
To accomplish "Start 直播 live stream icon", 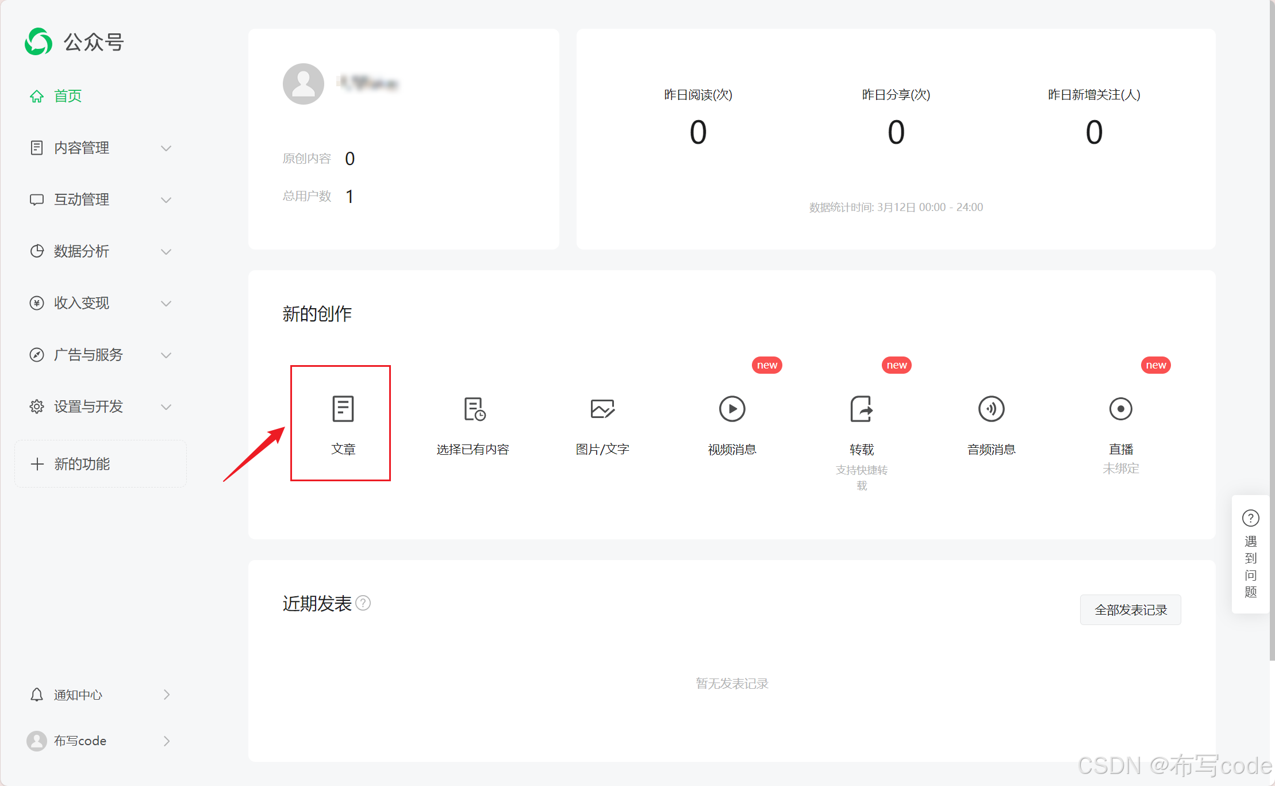I will [x=1120, y=409].
